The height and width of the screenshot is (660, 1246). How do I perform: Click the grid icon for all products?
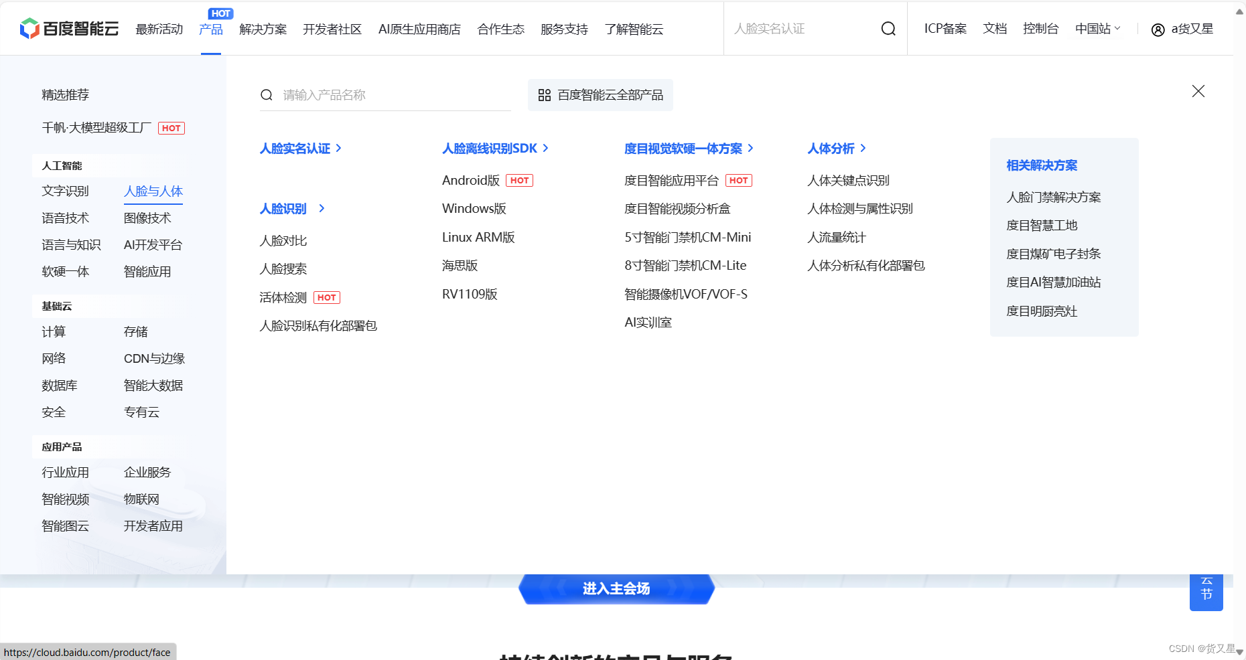coord(545,95)
